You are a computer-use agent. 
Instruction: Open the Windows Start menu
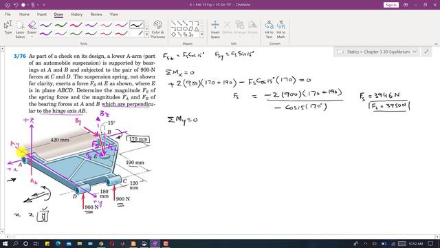point(5,243)
